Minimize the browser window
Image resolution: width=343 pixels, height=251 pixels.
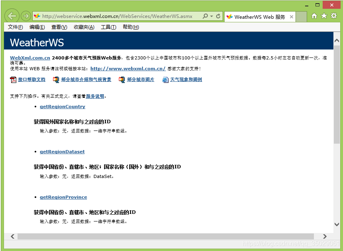tap(307, 5)
